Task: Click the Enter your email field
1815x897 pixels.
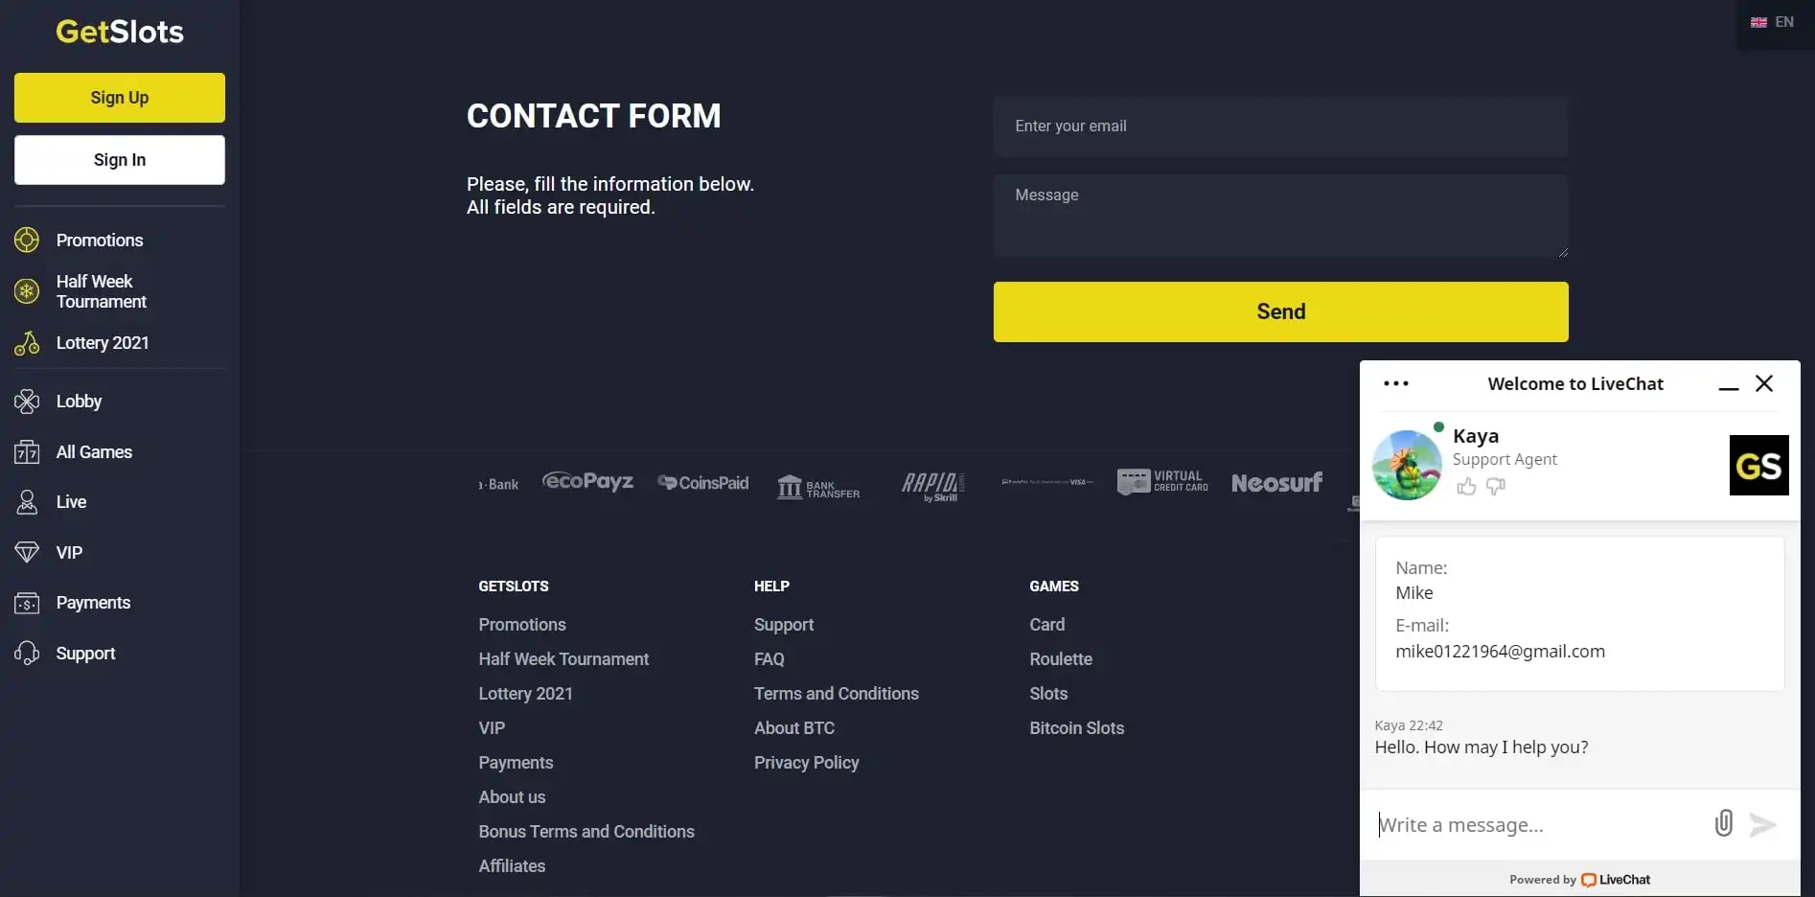Action: (x=1280, y=126)
